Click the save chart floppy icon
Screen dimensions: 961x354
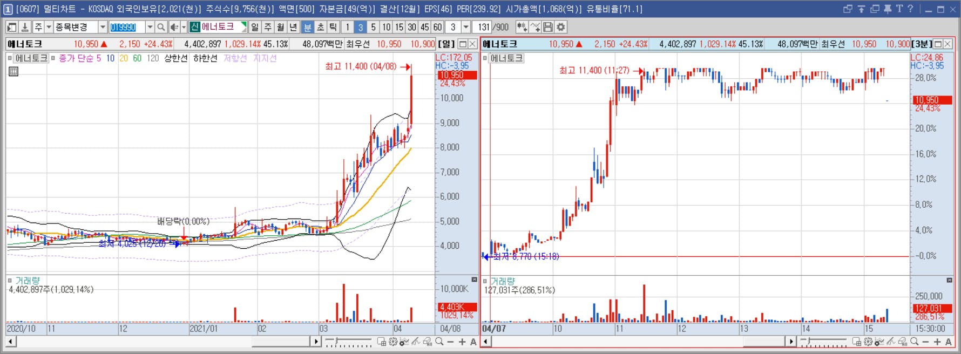pyautogui.click(x=548, y=27)
